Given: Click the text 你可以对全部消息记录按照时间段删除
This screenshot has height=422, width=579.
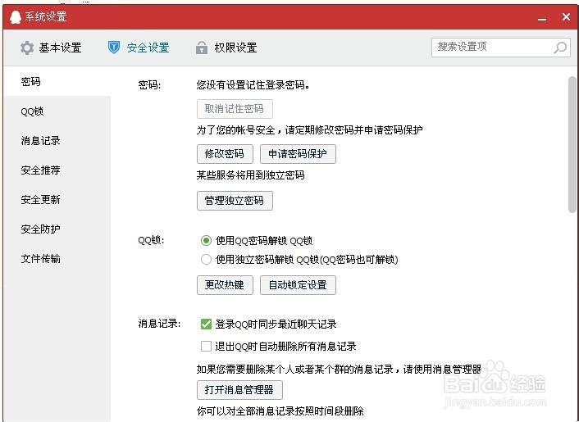Looking at the screenshot, I should [x=280, y=411].
